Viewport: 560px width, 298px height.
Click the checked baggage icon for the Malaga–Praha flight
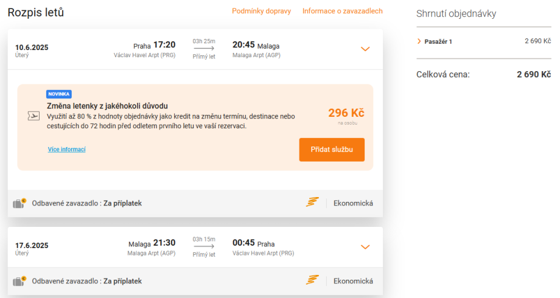click(19, 281)
